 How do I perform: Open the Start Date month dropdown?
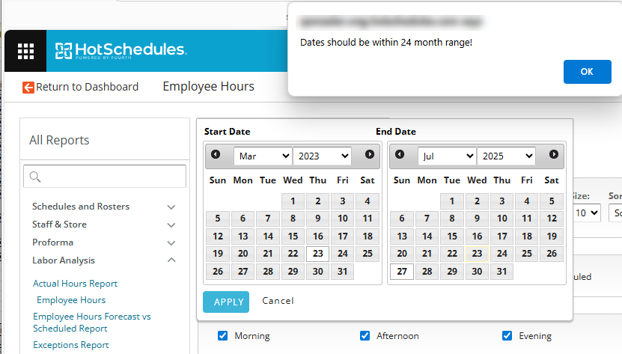click(x=262, y=156)
